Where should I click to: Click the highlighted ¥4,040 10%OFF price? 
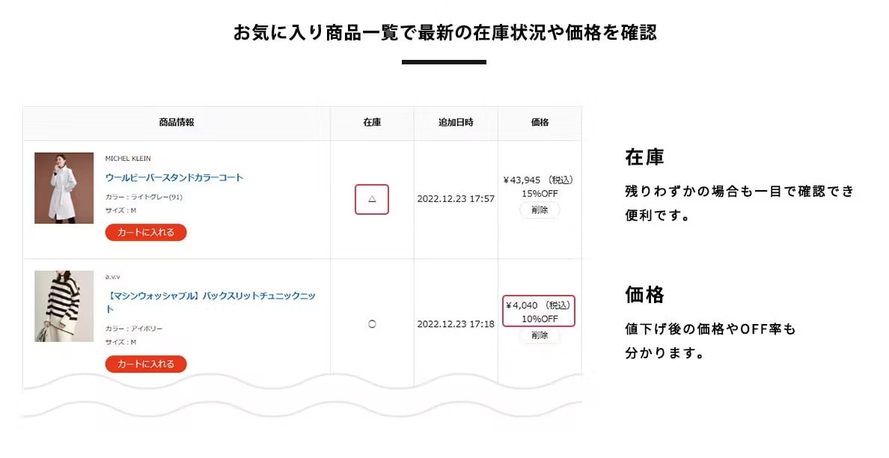tap(539, 311)
